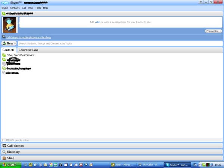Open 'Call cheaply to mobile phones and landlines' link

pyautogui.click(x=28, y=37)
